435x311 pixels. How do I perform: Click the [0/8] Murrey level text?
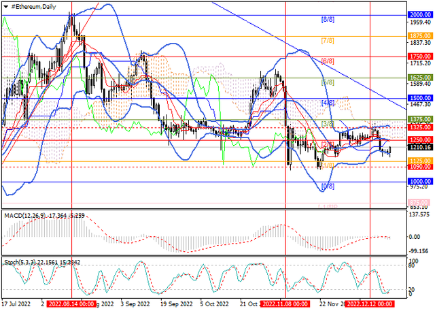(327, 186)
